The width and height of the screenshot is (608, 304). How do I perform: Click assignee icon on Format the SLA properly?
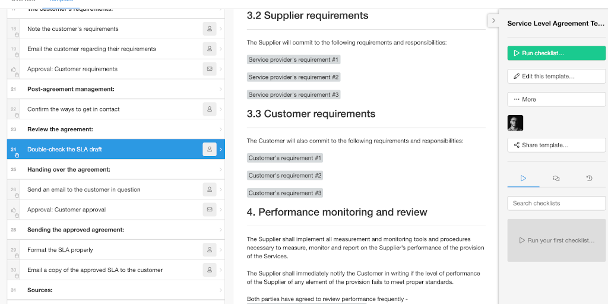(x=210, y=250)
